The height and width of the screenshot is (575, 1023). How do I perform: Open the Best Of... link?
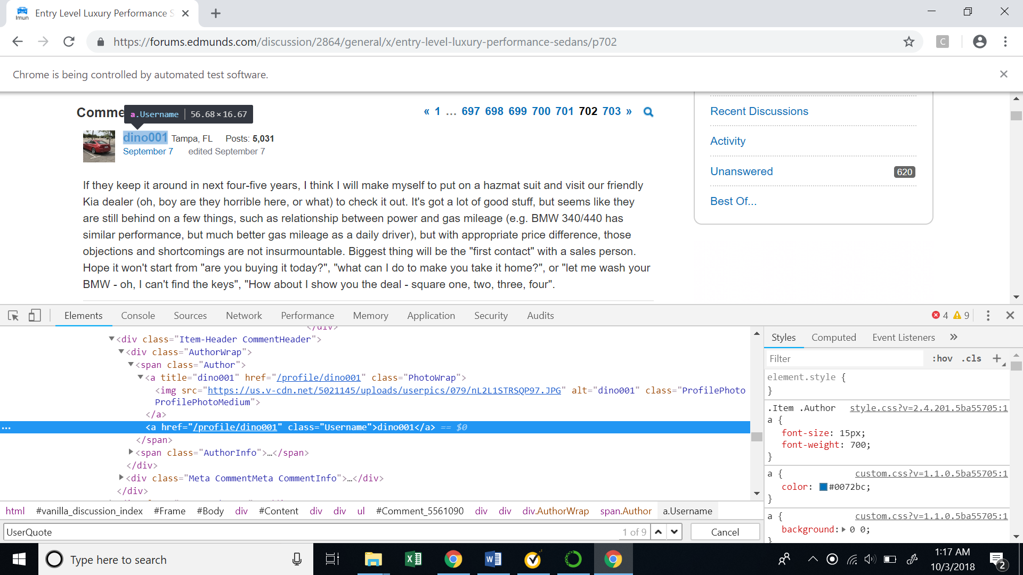point(733,201)
